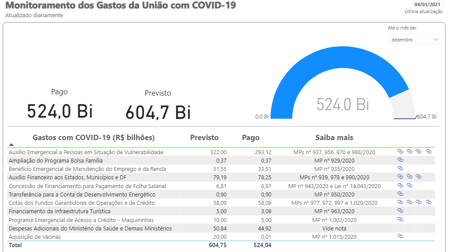Open first link icon in Concessão de Financiamento row
Image resolution: width=453 pixels, height=252 pixels.
point(400,185)
